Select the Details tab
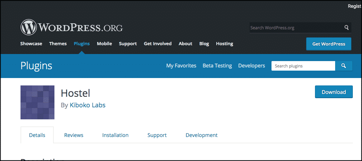The image size is (362, 161). [x=37, y=135]
